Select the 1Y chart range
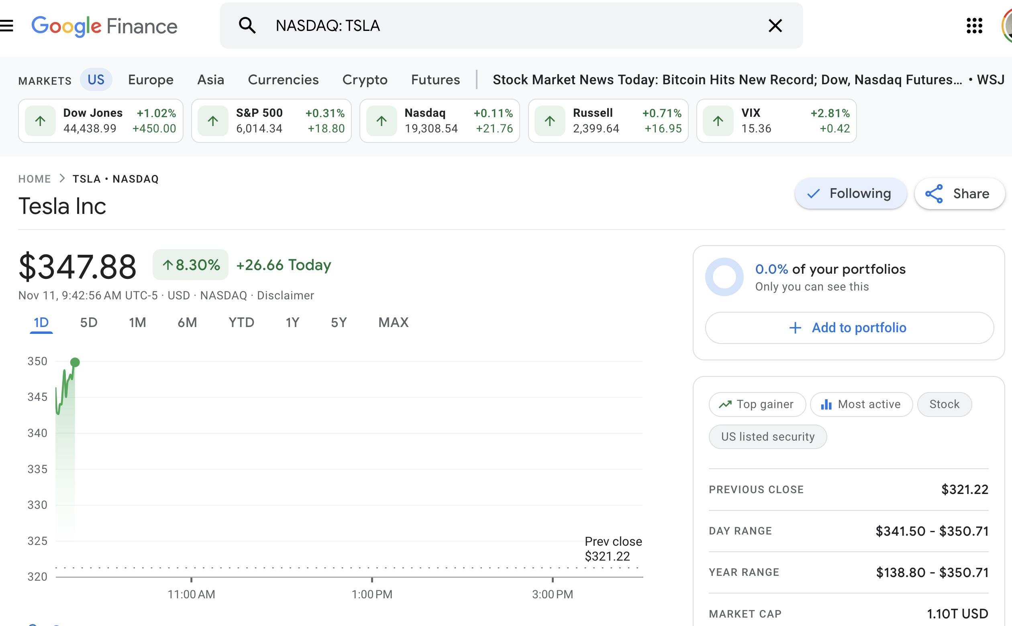1012x626 pixels. click(292, 323)
